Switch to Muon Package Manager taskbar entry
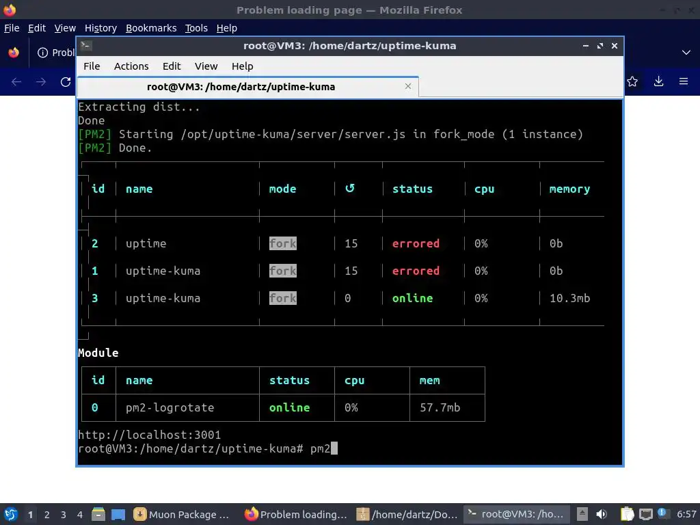The image size is (700, 525). click(181, 514)
